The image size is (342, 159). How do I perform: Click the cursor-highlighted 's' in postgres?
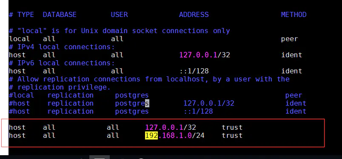[147, 103]
